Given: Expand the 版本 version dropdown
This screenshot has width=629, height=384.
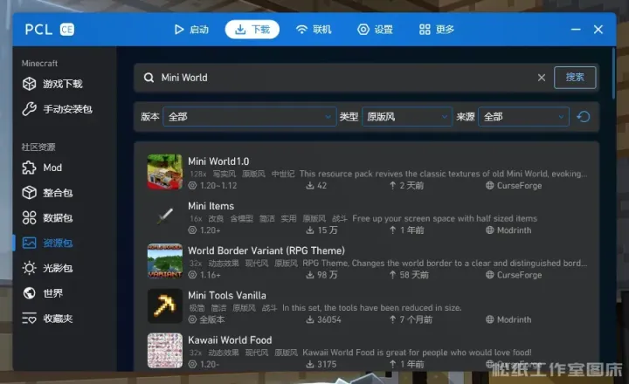Looking at the screenshot, I should coord(250,117).
